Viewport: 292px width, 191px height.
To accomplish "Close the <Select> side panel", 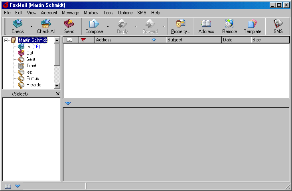I will click(x=58, y=94).
